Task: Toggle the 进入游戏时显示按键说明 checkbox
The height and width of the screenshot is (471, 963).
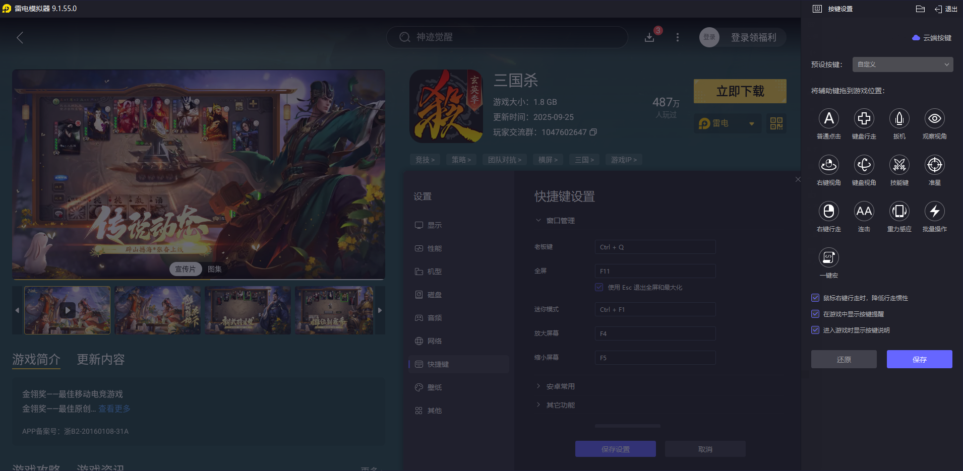Action: click(x=815, y=330)
